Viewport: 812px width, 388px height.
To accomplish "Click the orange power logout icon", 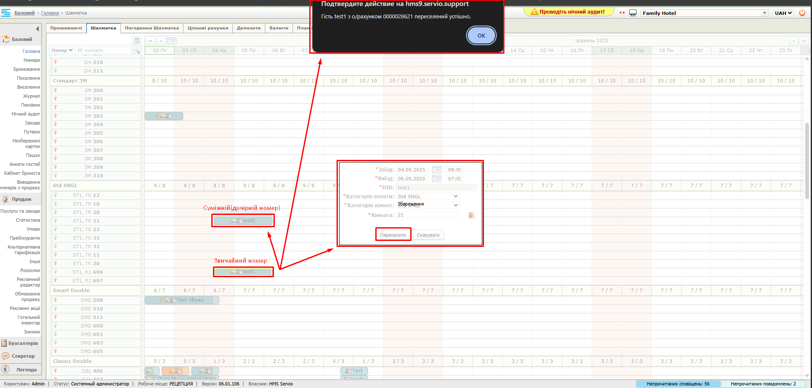I will pyautogui.click(x=802, y=13).
